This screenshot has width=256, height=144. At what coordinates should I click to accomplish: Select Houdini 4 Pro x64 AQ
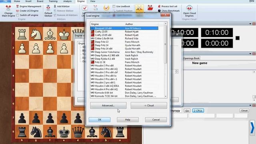pyautogui.click(x=124, y=89)
